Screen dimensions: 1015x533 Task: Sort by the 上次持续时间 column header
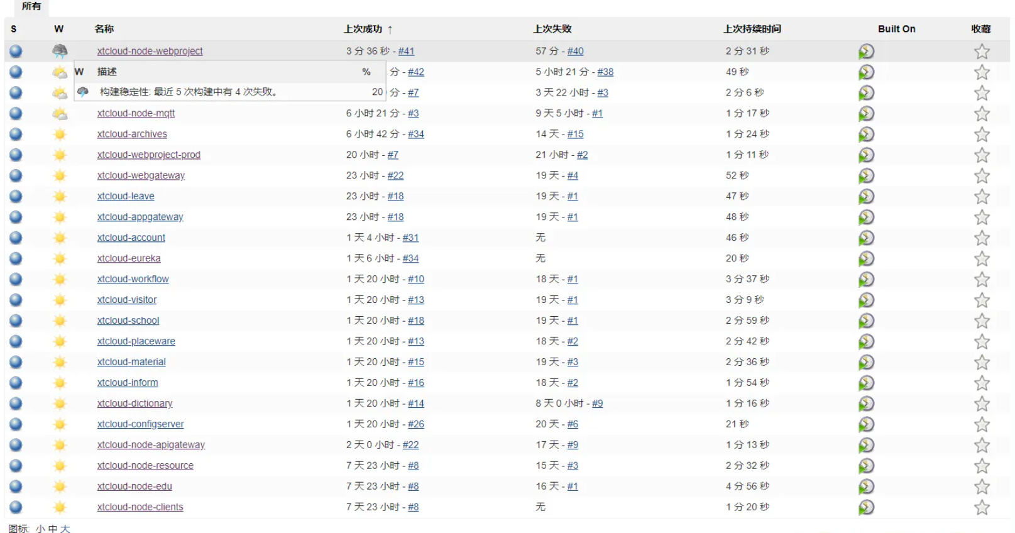752,29
